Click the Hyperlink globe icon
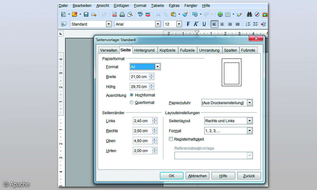 (220, 14)
